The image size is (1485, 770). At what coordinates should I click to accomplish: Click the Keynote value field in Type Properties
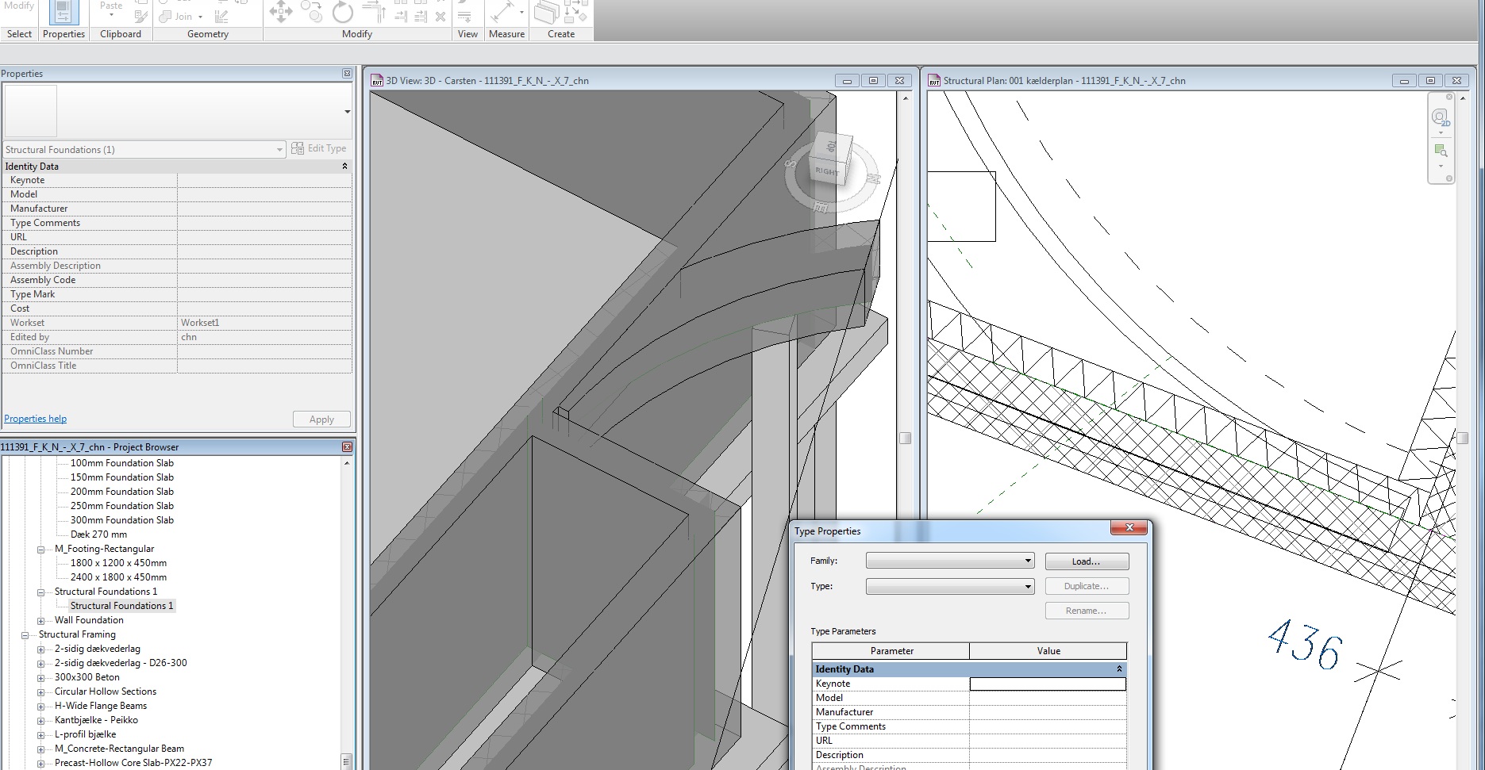coord(1047,684)
